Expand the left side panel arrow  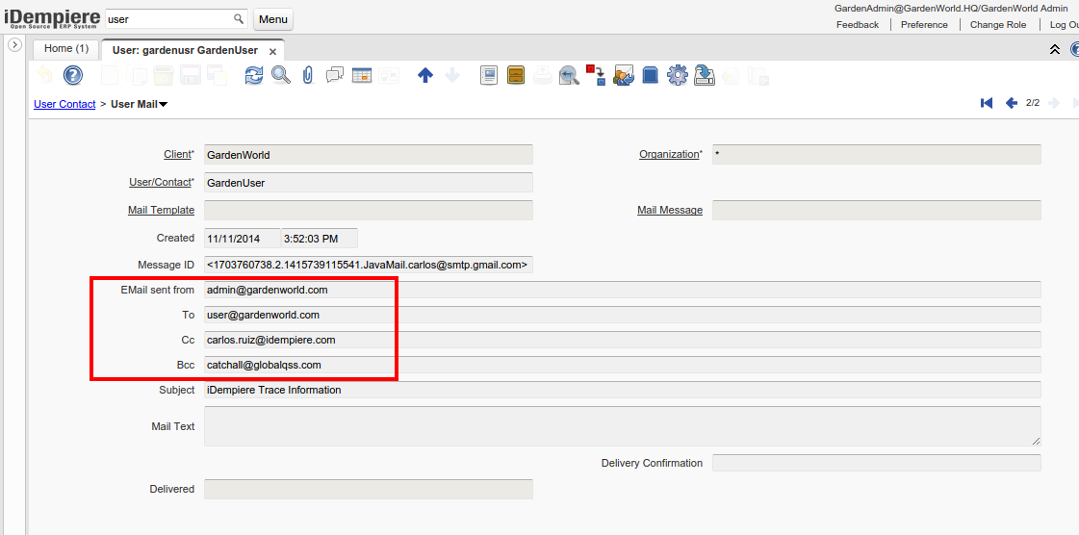(x=15, y=44)
